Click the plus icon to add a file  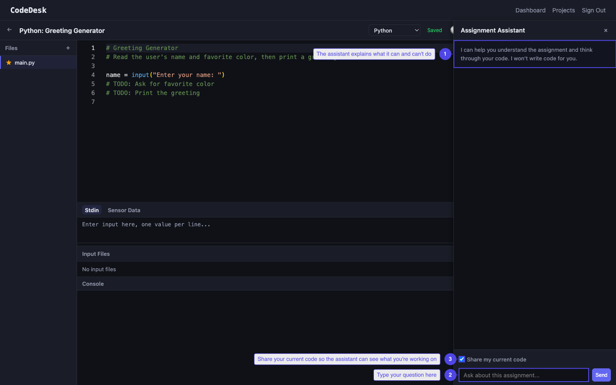click(x=68, y=48)
